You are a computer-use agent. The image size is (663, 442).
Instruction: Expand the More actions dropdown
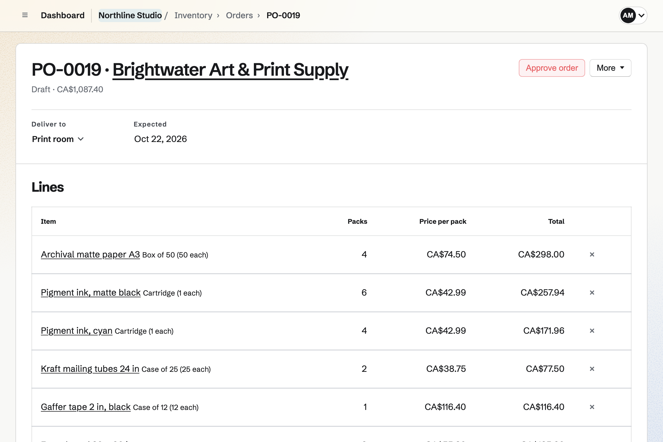[x=610, y=68]
